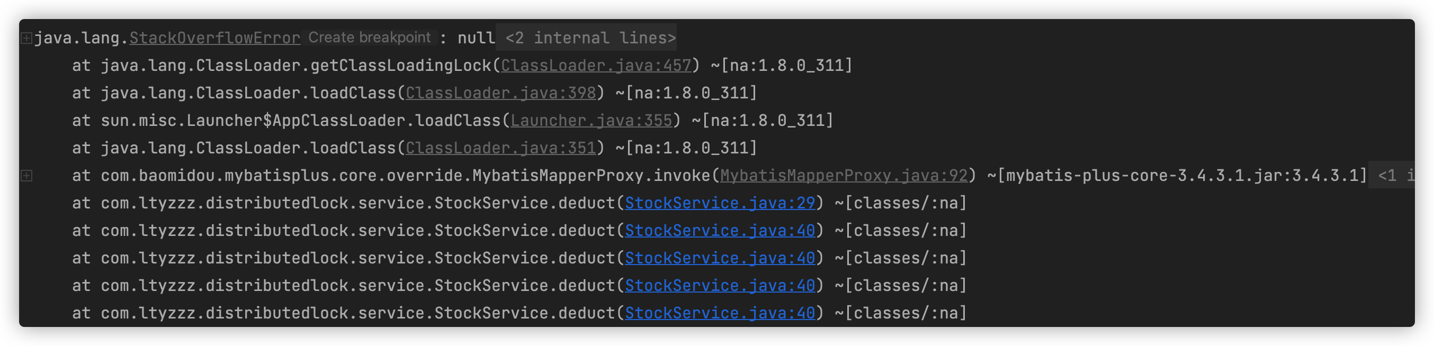Open the StackOverflowError class link
1434x346 pixels.
coord(214,38)
